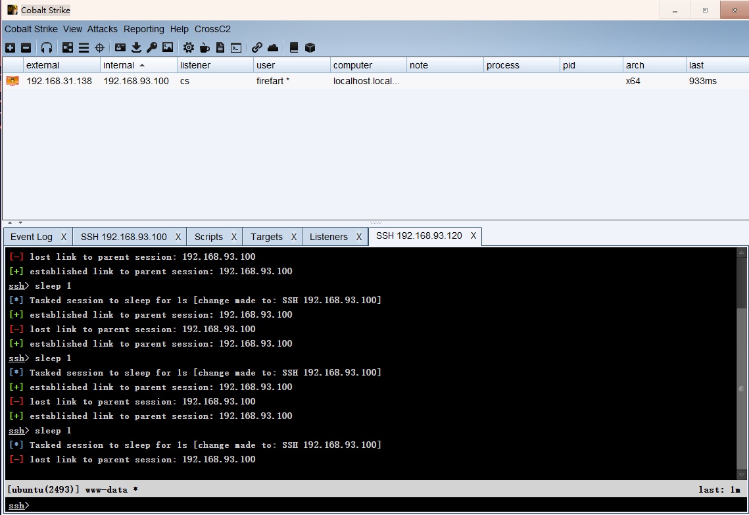Switch to the session graph view
This screenshot has height=515, width=749.
click(x=67, y=47)
